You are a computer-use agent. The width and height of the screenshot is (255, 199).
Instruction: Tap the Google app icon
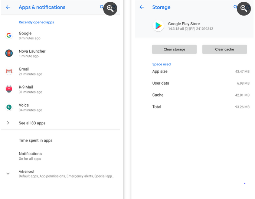point(9,35)
